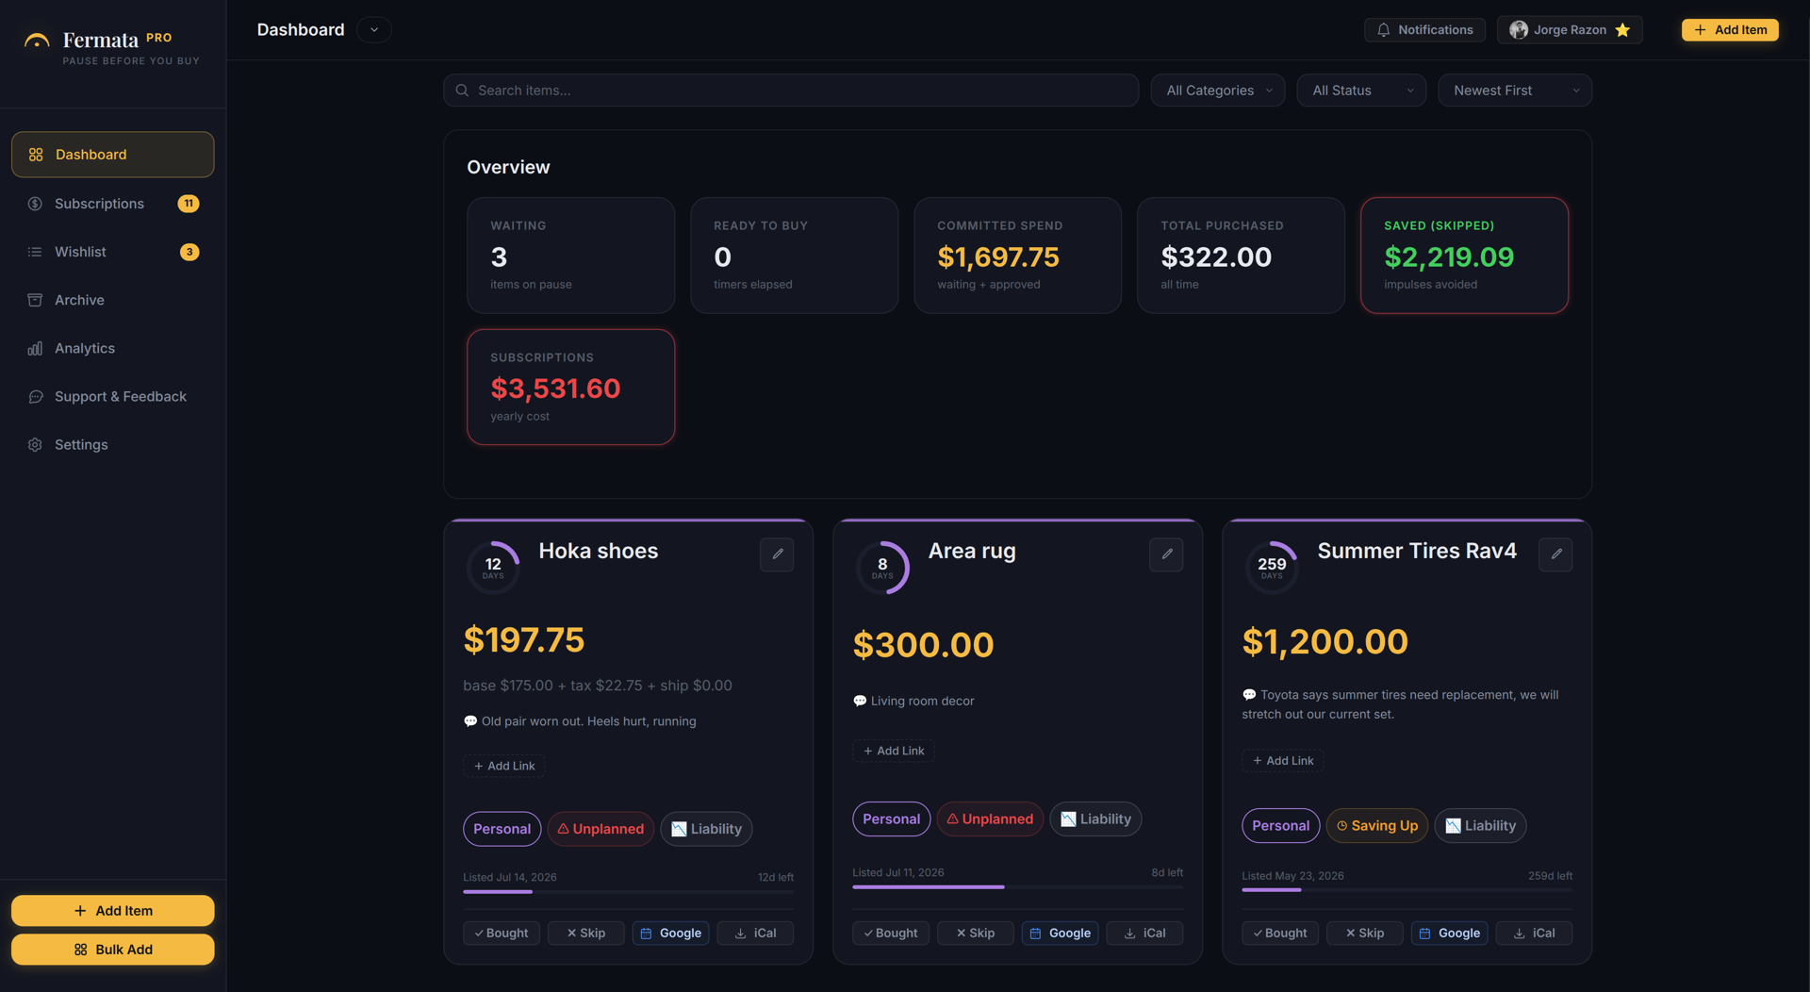
Task: Open Analytics from the sidebar
Action: [x=113, y=348]
